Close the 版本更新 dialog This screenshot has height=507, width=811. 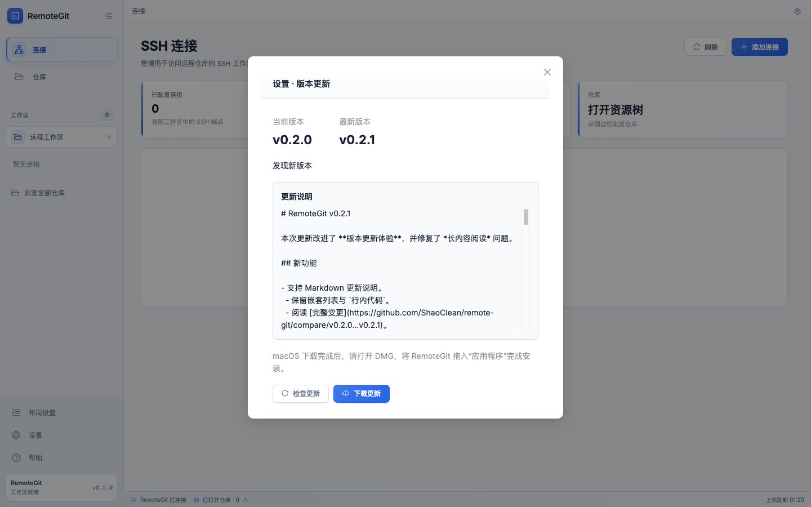[547, 72]
